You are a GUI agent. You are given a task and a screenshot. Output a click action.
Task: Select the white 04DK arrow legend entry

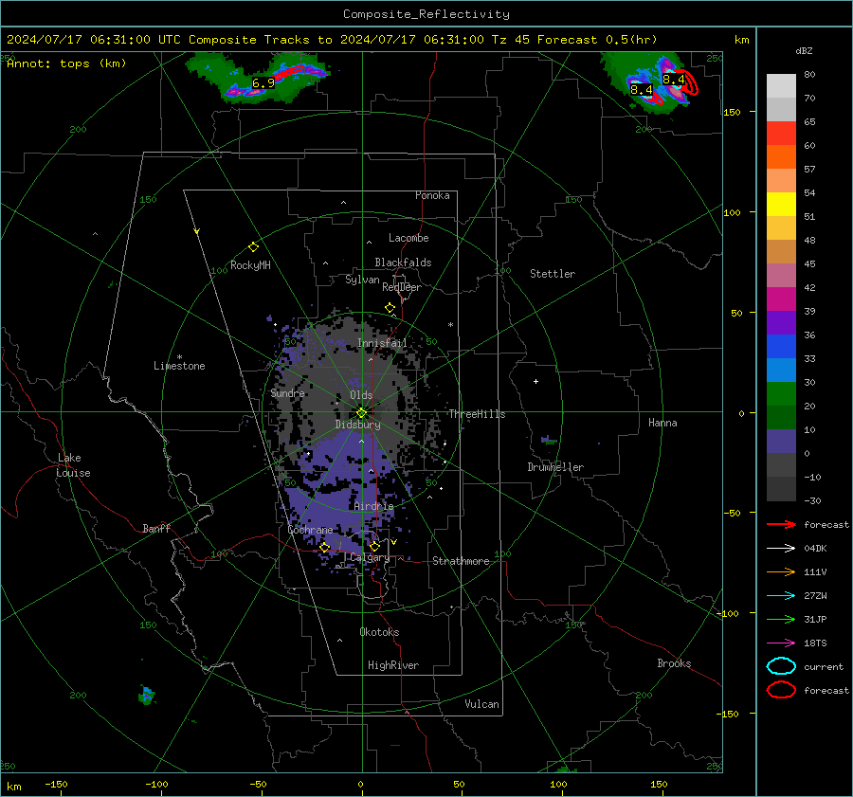point(781,549)
